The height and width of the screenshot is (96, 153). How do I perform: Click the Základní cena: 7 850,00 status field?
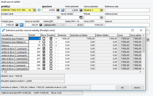pos(32,76)
